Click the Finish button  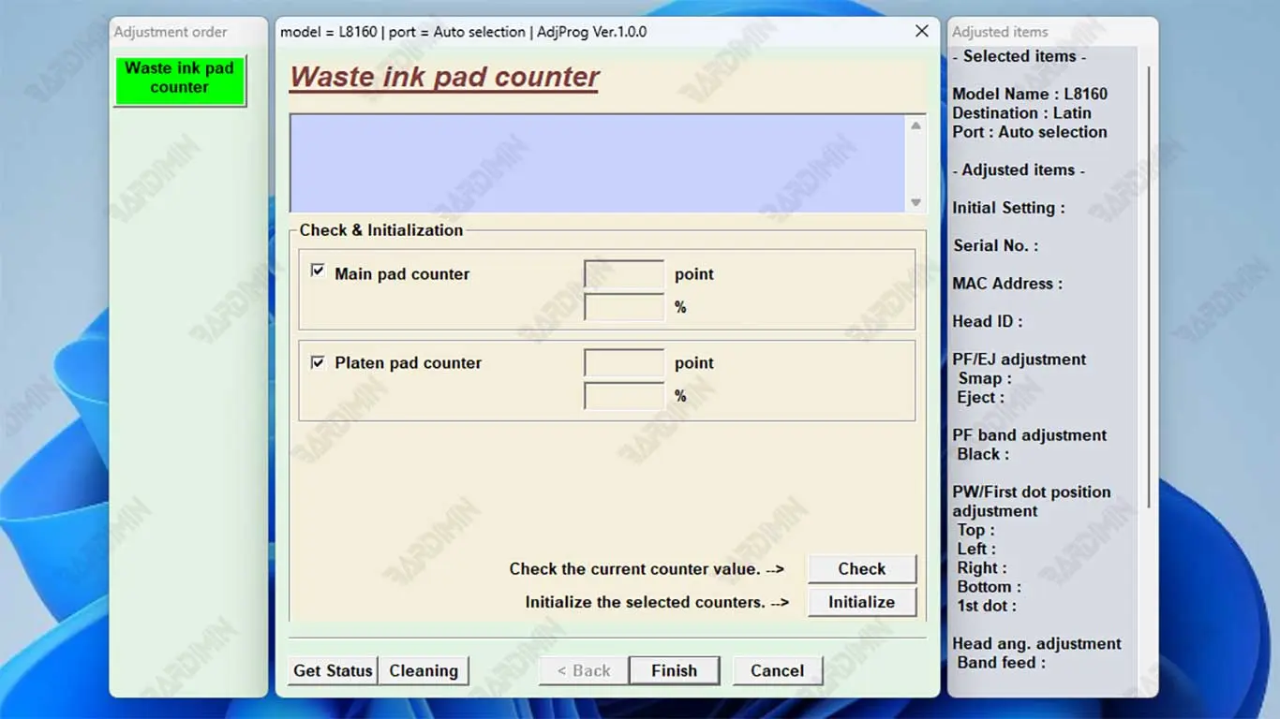[674, 670]
